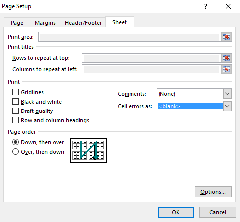Screen dimensions: 240x222
Task: Open the Header/Footer tab
Action: pos(83,23)
